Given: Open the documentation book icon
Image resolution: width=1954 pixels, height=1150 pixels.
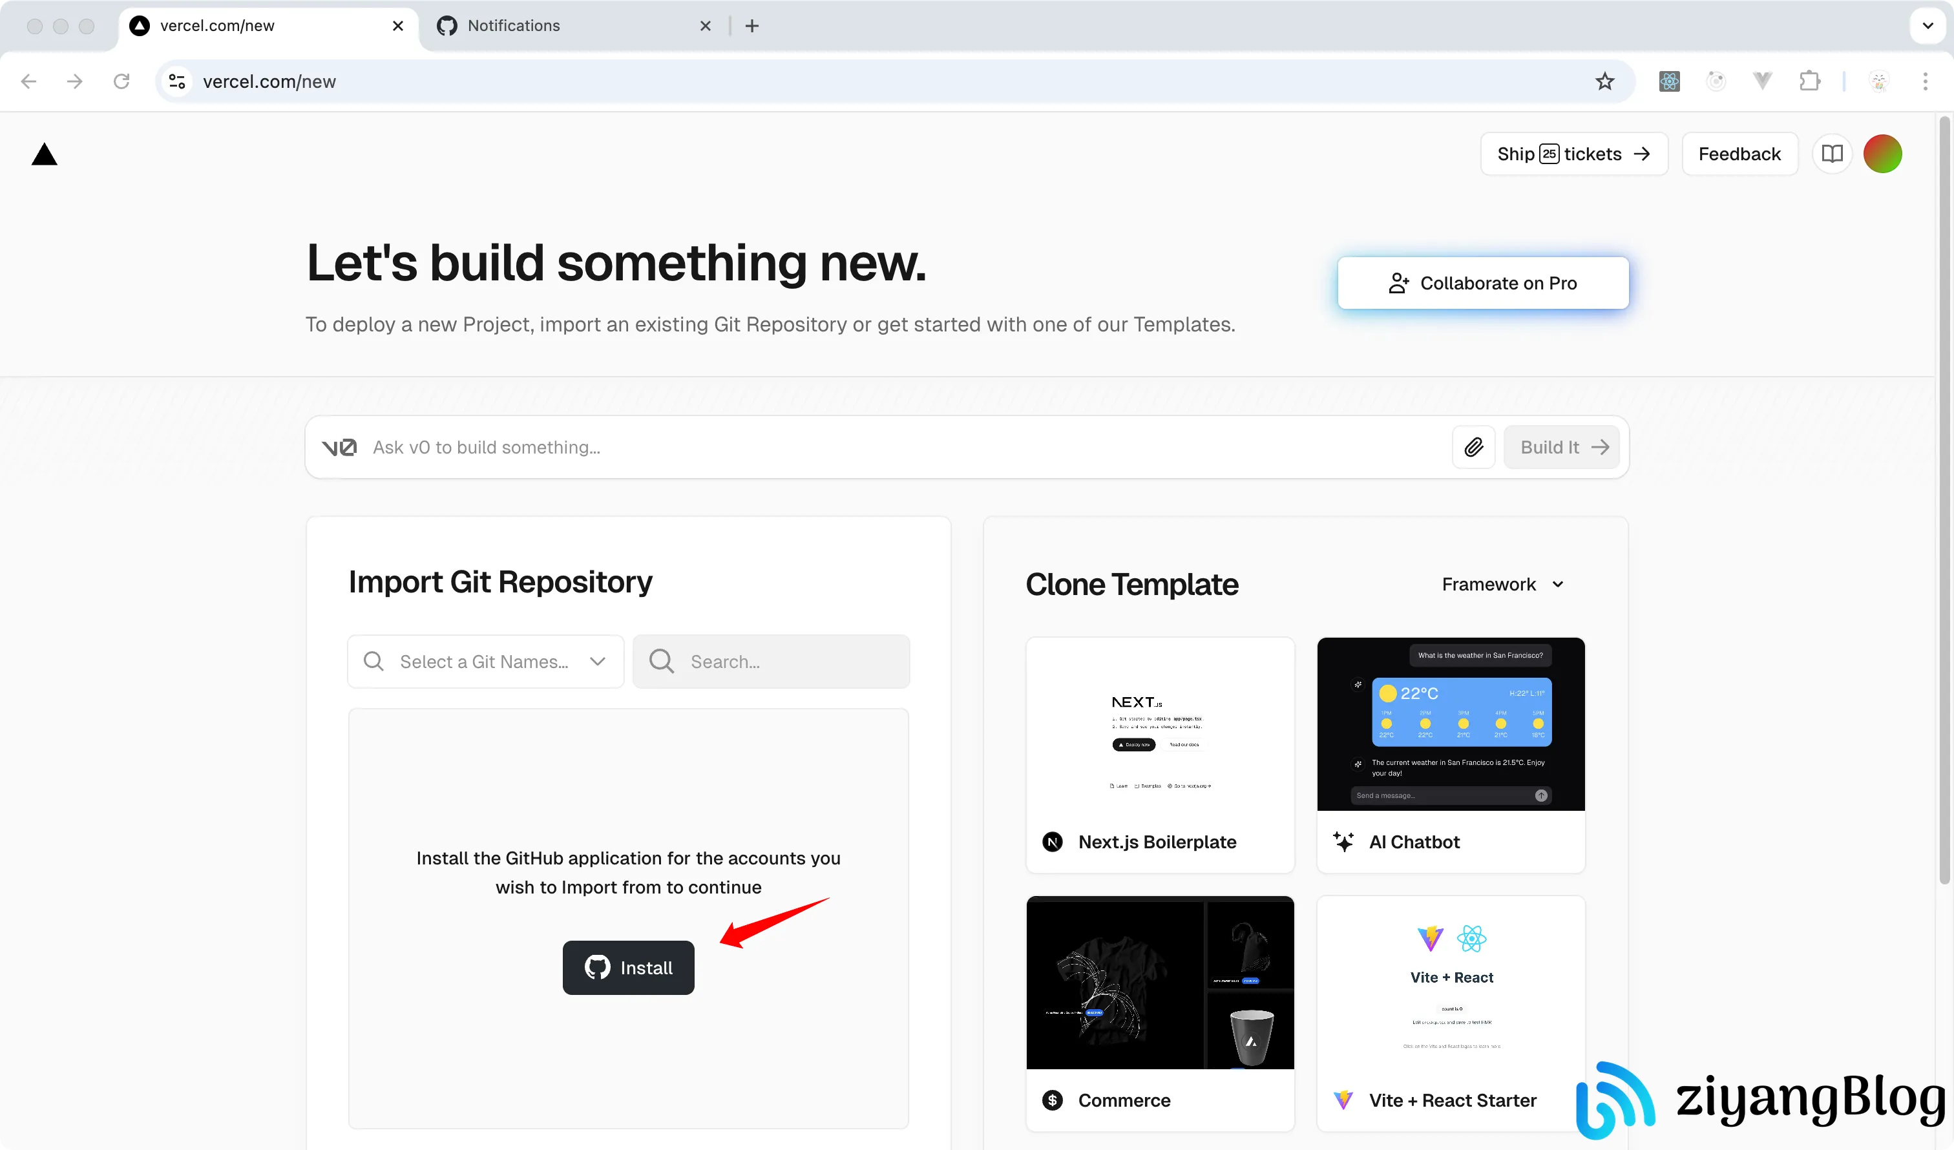Looking at the screenshot, I should point(1833,154).
